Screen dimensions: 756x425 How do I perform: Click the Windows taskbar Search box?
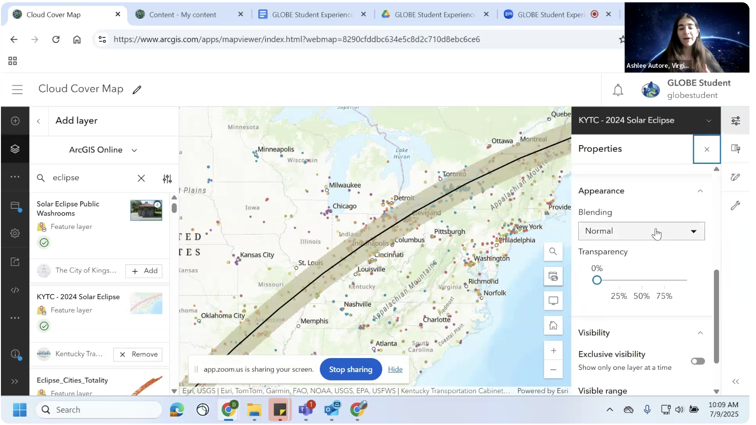(x=99, y=410)
